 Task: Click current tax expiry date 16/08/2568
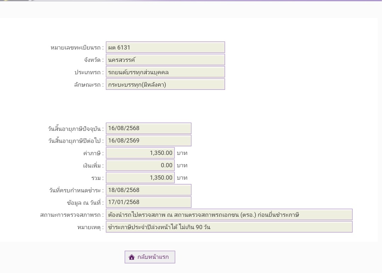(x=149, y=128)
